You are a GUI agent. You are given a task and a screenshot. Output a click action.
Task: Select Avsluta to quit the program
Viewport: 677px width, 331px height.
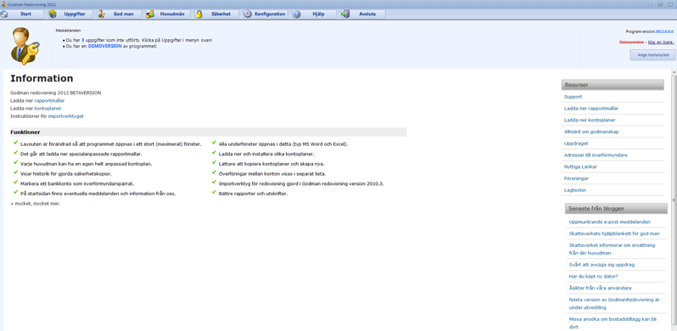(x=363, y=14)
